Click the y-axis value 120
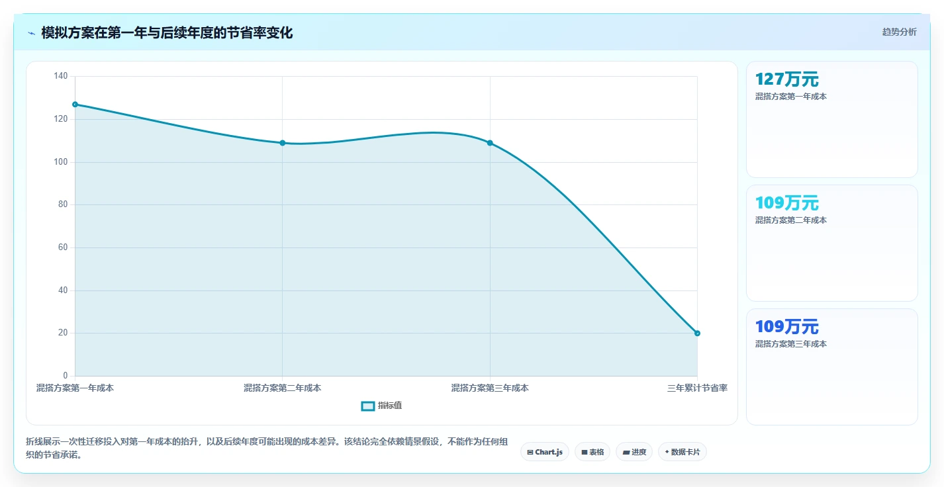Image resolution: width=944 pixels, height=487 pixels. (x=61, y=119)
